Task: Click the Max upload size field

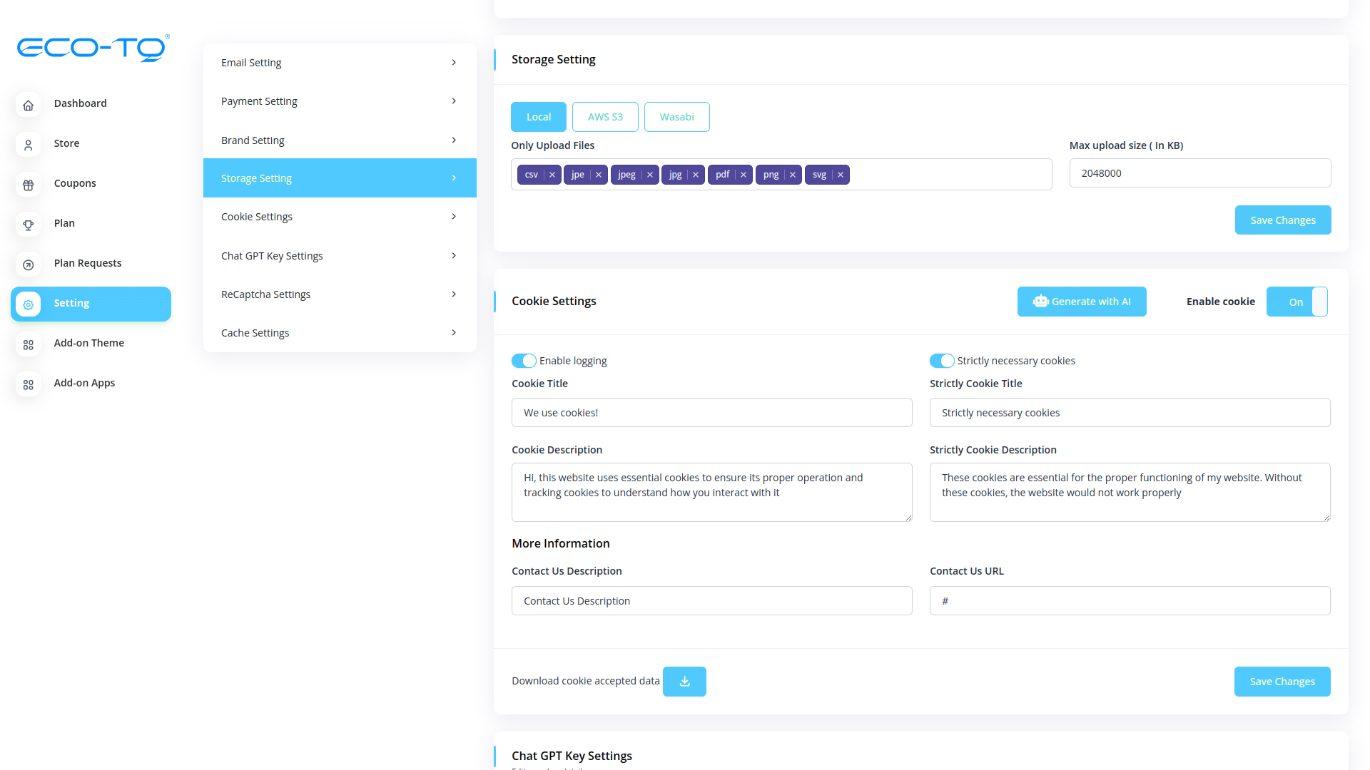Action: point(1199,173)
